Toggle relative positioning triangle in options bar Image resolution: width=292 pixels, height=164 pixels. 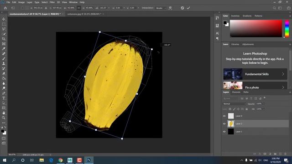tap(46, 8)
